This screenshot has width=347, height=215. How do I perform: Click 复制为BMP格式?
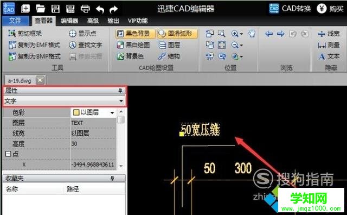(x=34, y=56)
